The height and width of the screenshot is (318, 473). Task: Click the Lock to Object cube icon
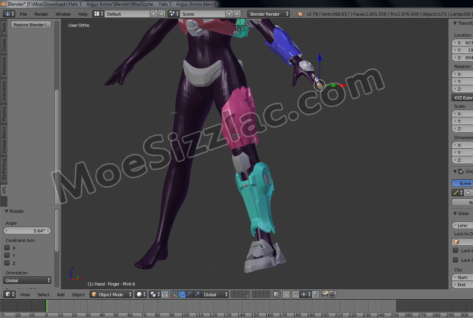pos(456,242)
